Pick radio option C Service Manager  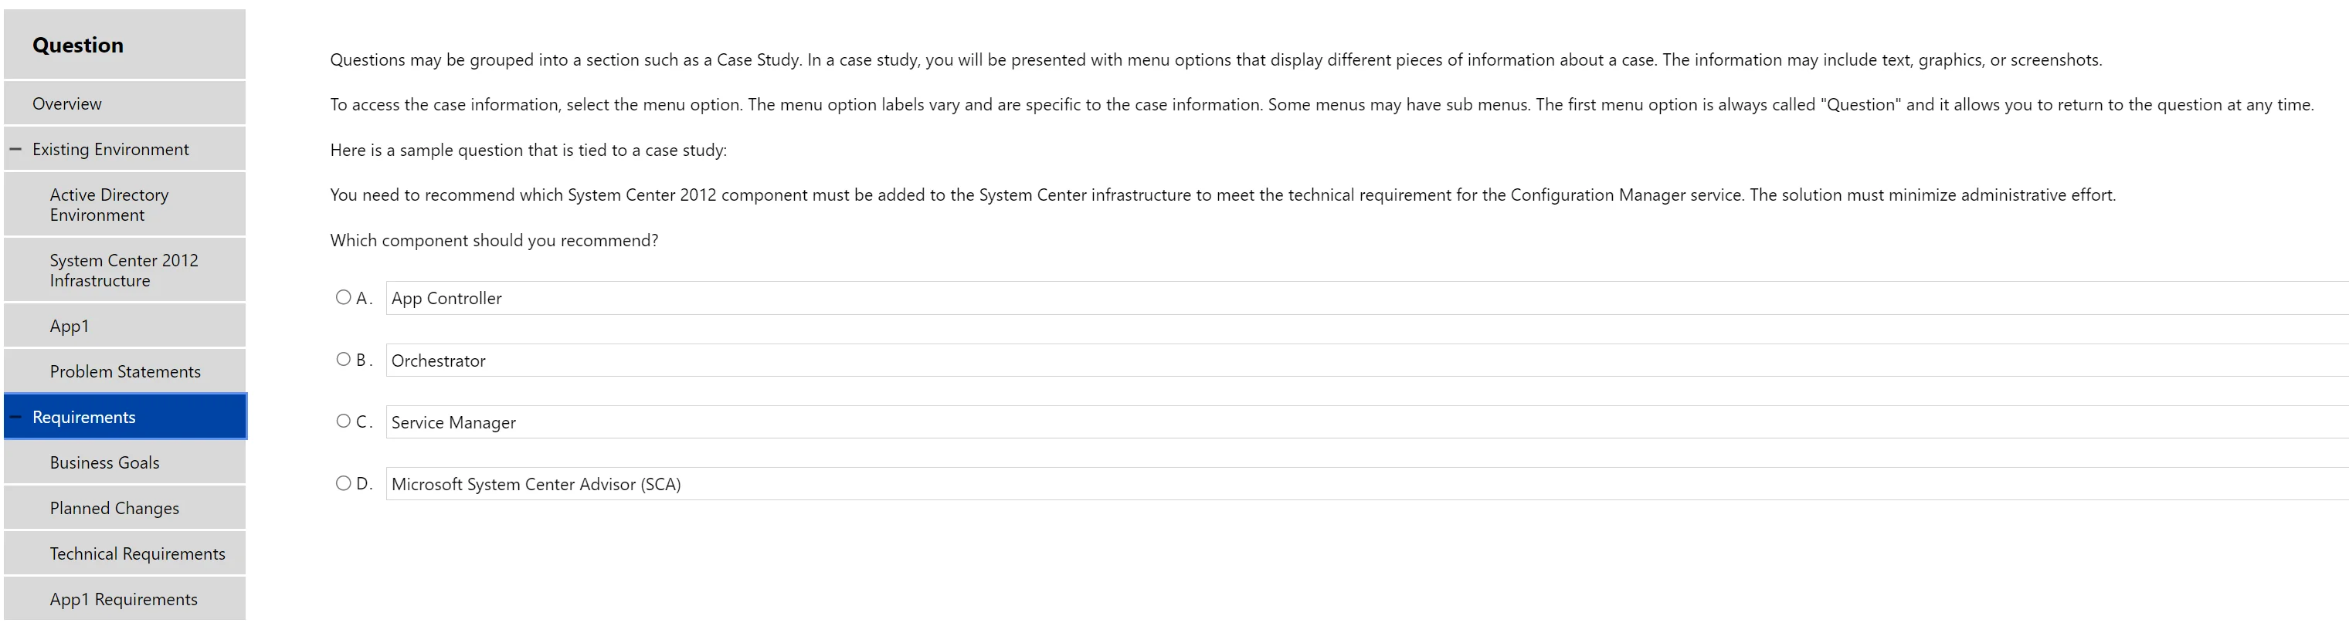point(343,421)
